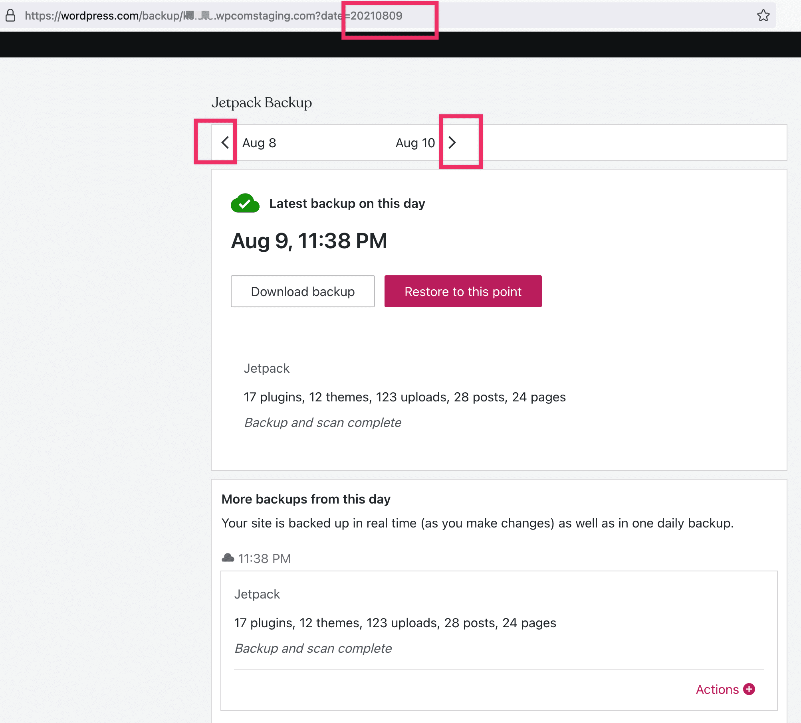This screenshot has width=801, height=723.
Task: Go to the Aug 8 backup
Action: coord(259,143)
